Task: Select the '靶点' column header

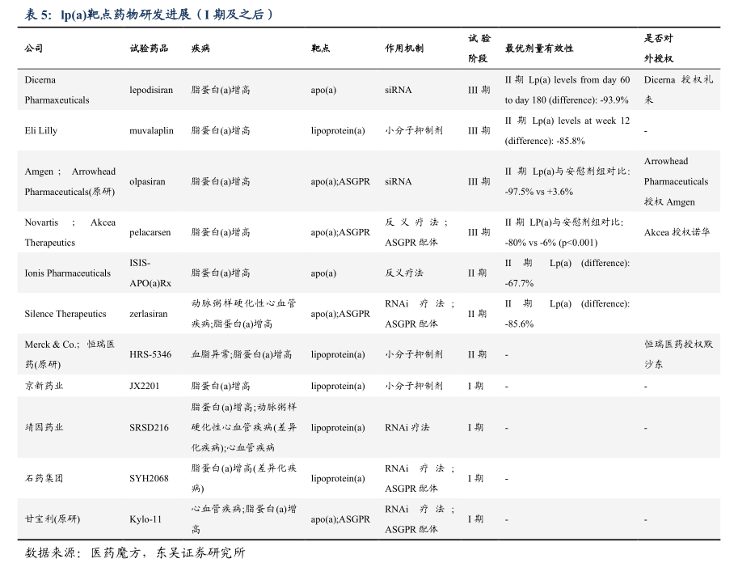Action: pyautogui.click(x=321, y=48)
